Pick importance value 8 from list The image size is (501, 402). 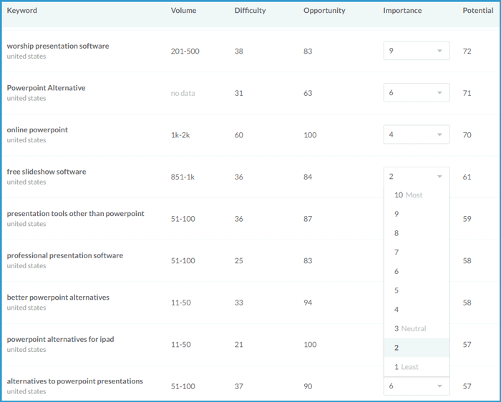[x=397, y=233]
